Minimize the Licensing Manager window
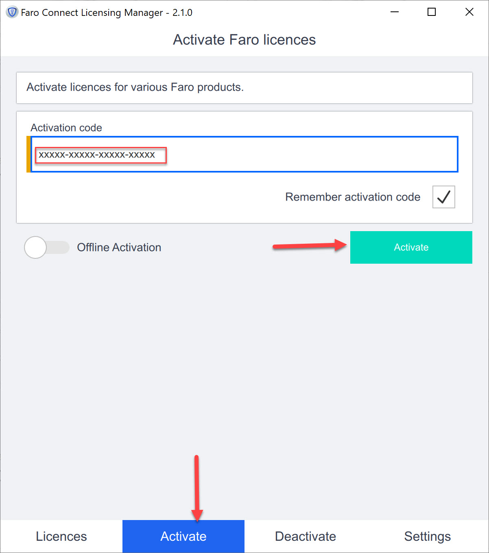489x553 pixels. click(x=394, y=12)
